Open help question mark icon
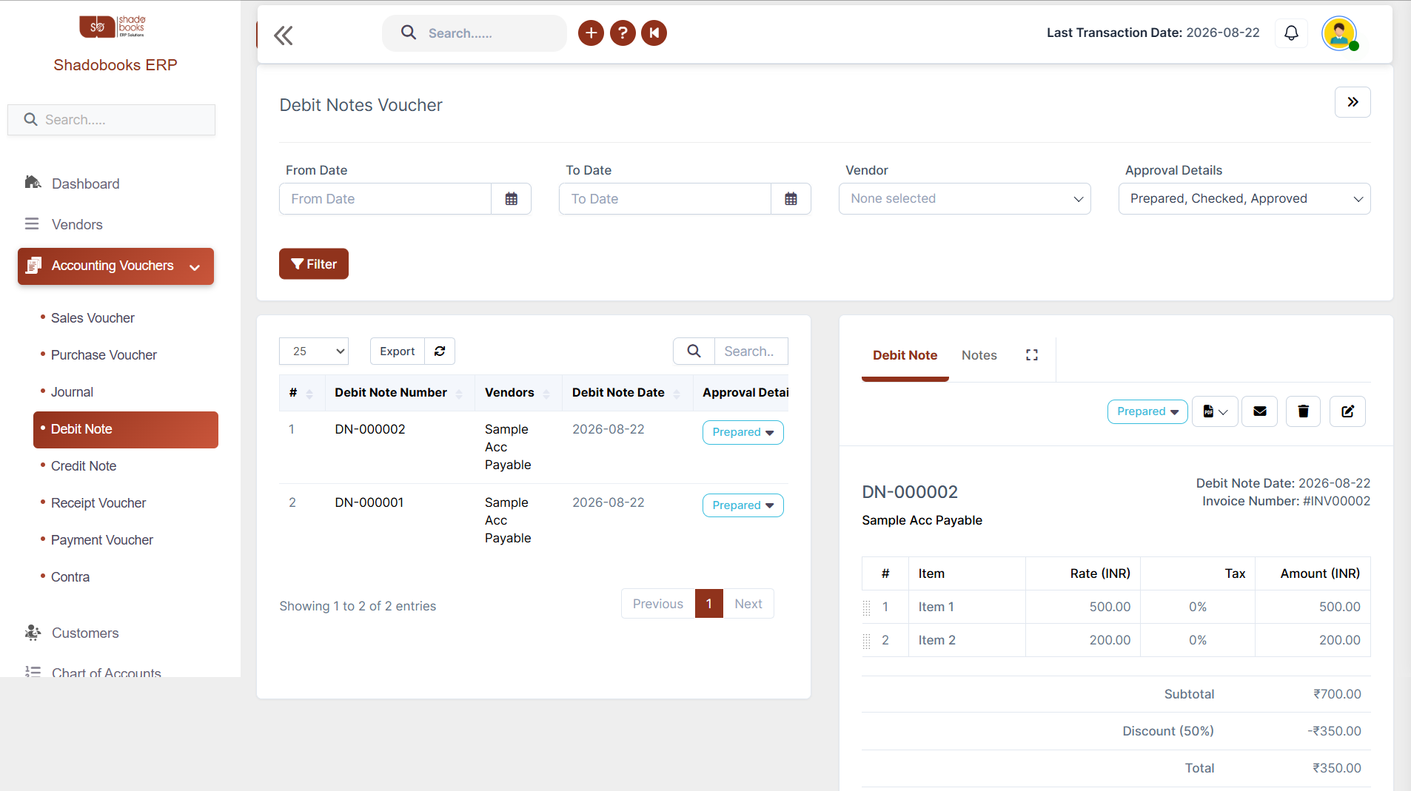The width and height of the screenshot is (1411, 791). [x=623, y=33]
